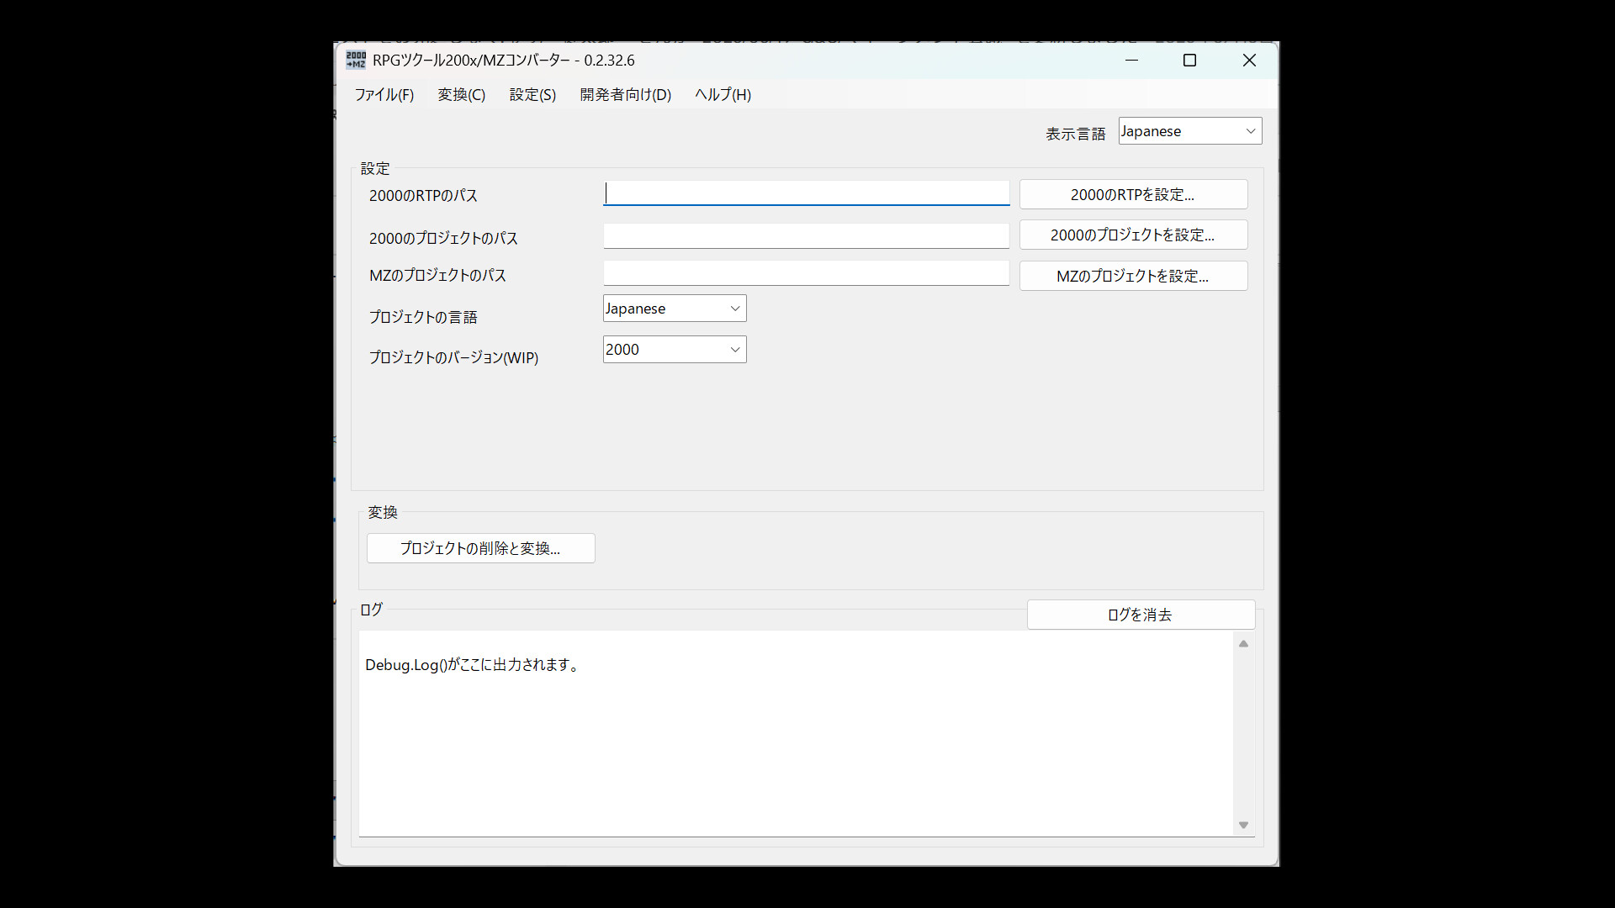Click プロジェクトの削除と変換... button
The width and height of the screenshot is (1615, 908).
[x=480, y=548]
